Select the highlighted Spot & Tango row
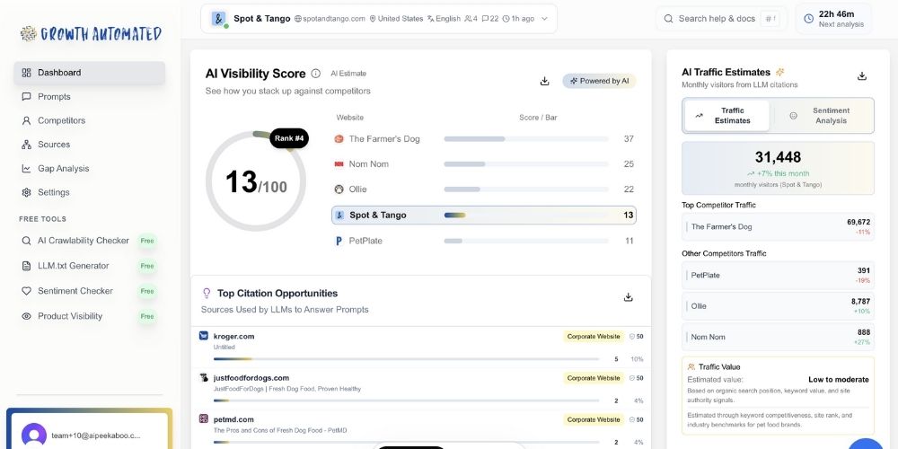The height and width of the screenshot is (449, 898). click(484, 216)
